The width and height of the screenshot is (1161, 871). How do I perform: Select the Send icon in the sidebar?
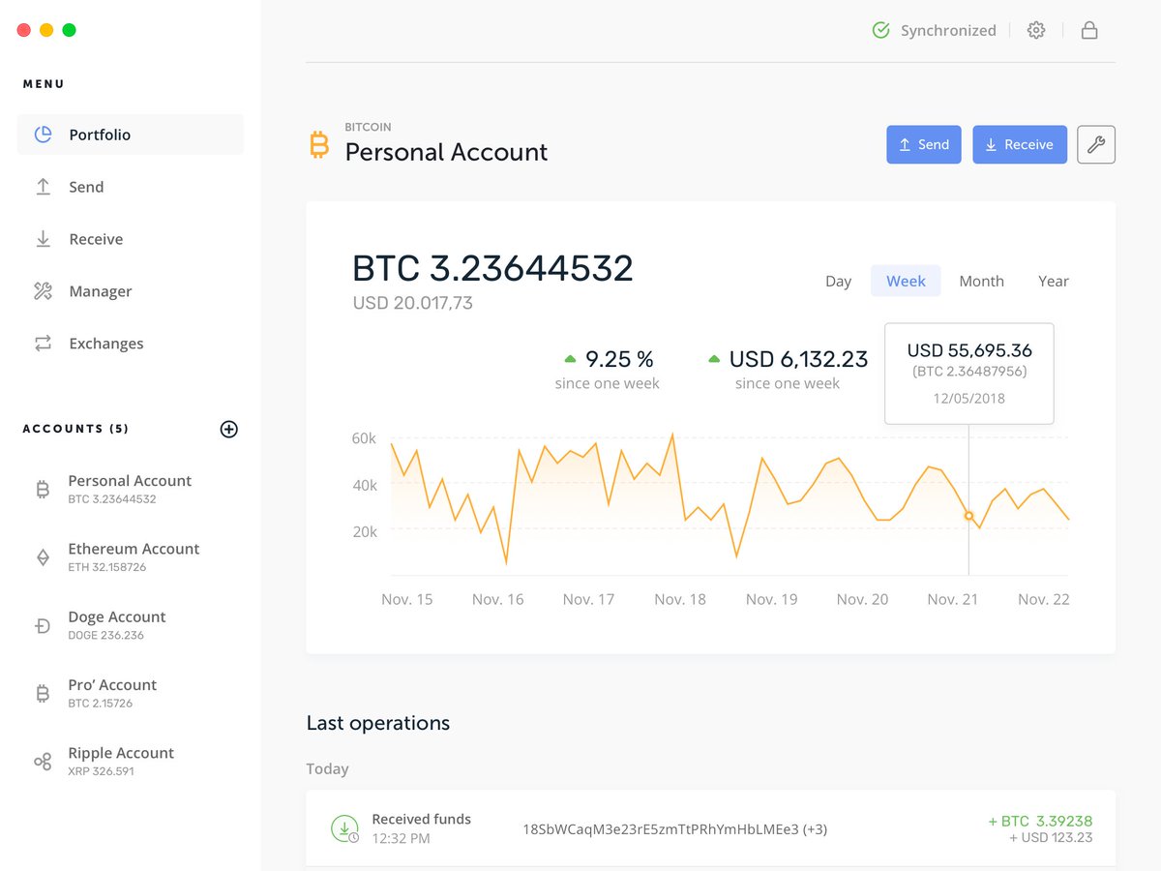pos(43,187)
